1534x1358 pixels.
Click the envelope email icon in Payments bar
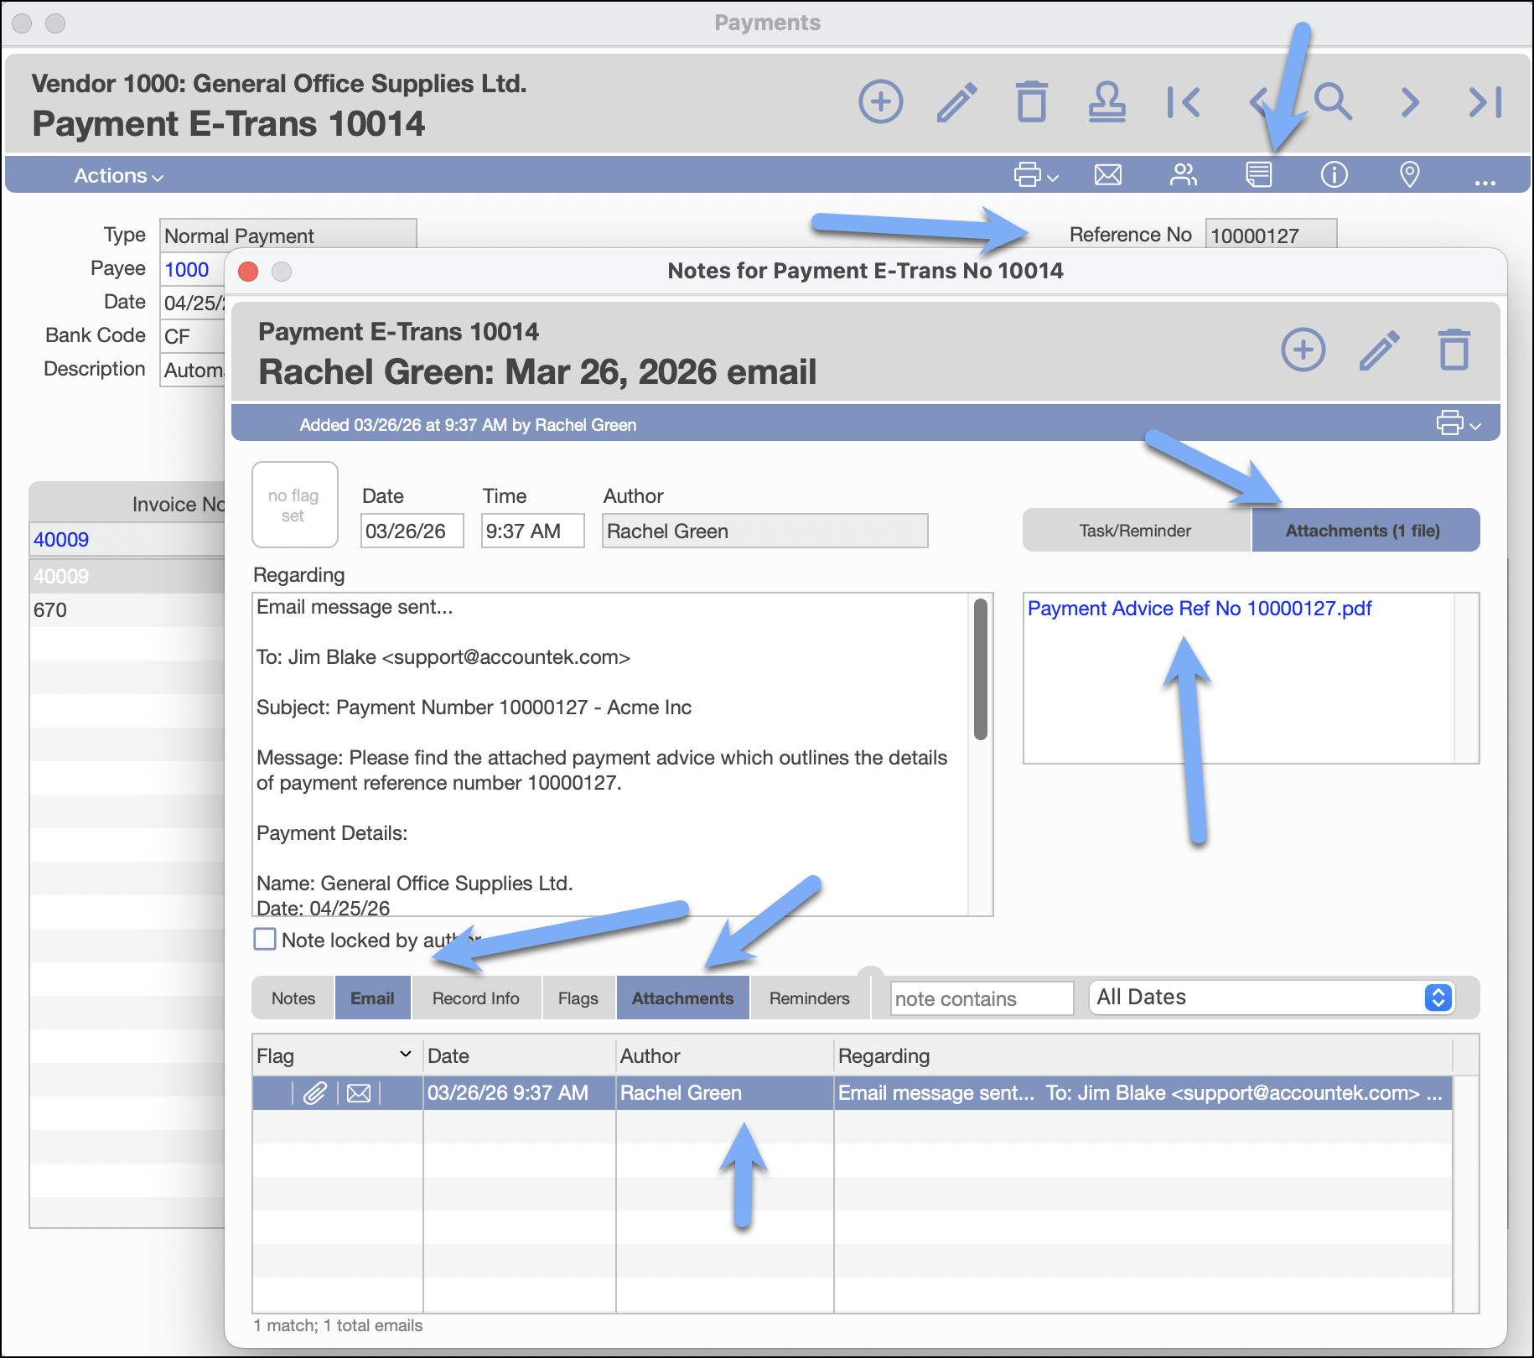tap(1108, 174)
